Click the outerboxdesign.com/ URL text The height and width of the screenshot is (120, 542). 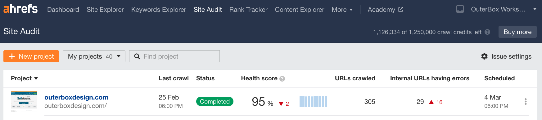tap(75, 106)
